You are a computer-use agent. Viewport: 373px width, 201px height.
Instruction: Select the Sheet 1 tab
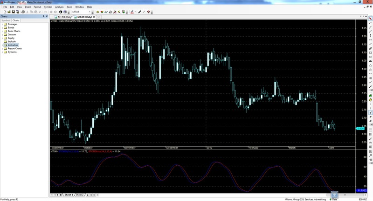point(69,195)
